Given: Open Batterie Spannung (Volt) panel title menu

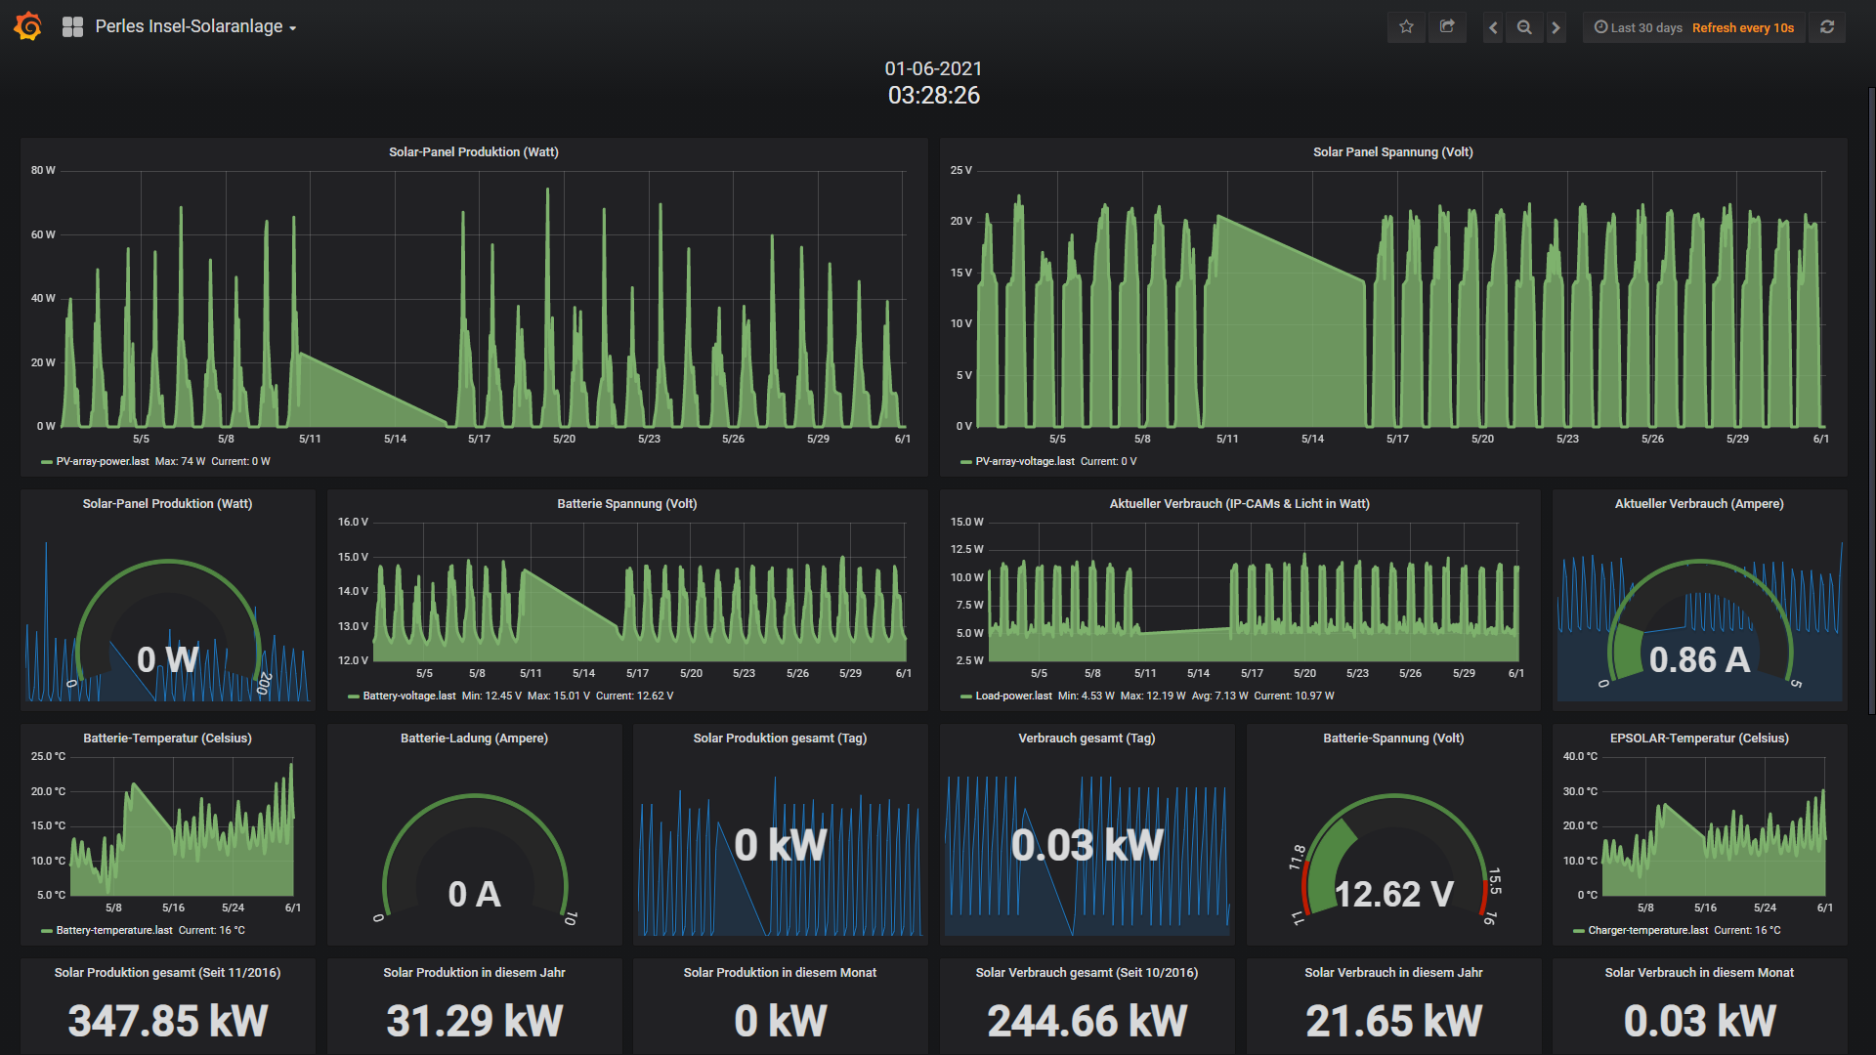Looking at the screenshot, I should click(x=626, y=503).
